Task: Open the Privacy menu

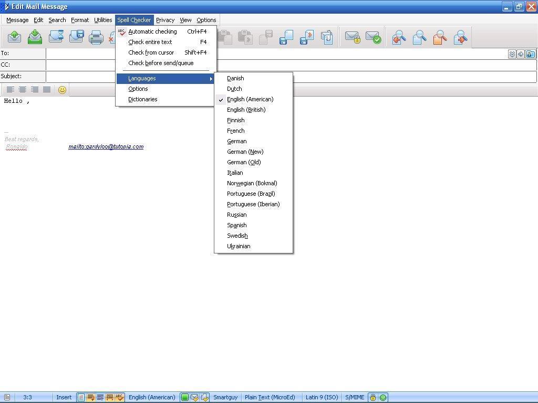Action: [x=165, y=20]
